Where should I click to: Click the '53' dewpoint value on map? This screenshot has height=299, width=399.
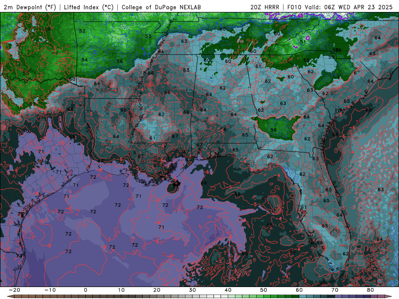click(148, 36)
